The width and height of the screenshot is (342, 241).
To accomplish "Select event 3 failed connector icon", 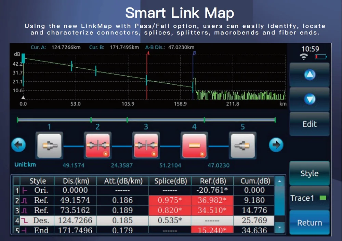I will tap(146, 146).
